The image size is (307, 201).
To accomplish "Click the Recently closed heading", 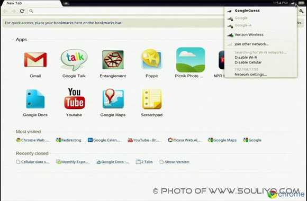I will (x=32, y=153).
